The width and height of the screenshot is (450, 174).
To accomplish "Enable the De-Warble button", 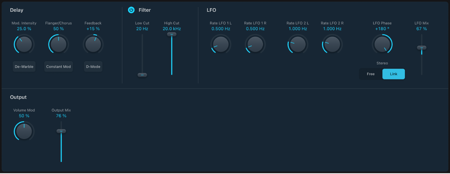I will click(24, 67).
